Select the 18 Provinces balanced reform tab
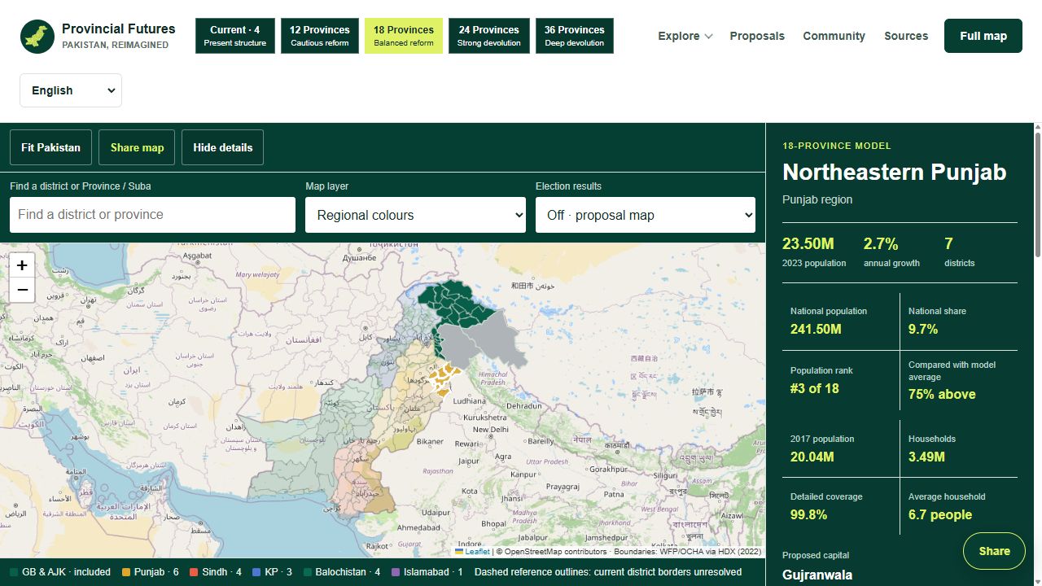 [x=404, y=36]
